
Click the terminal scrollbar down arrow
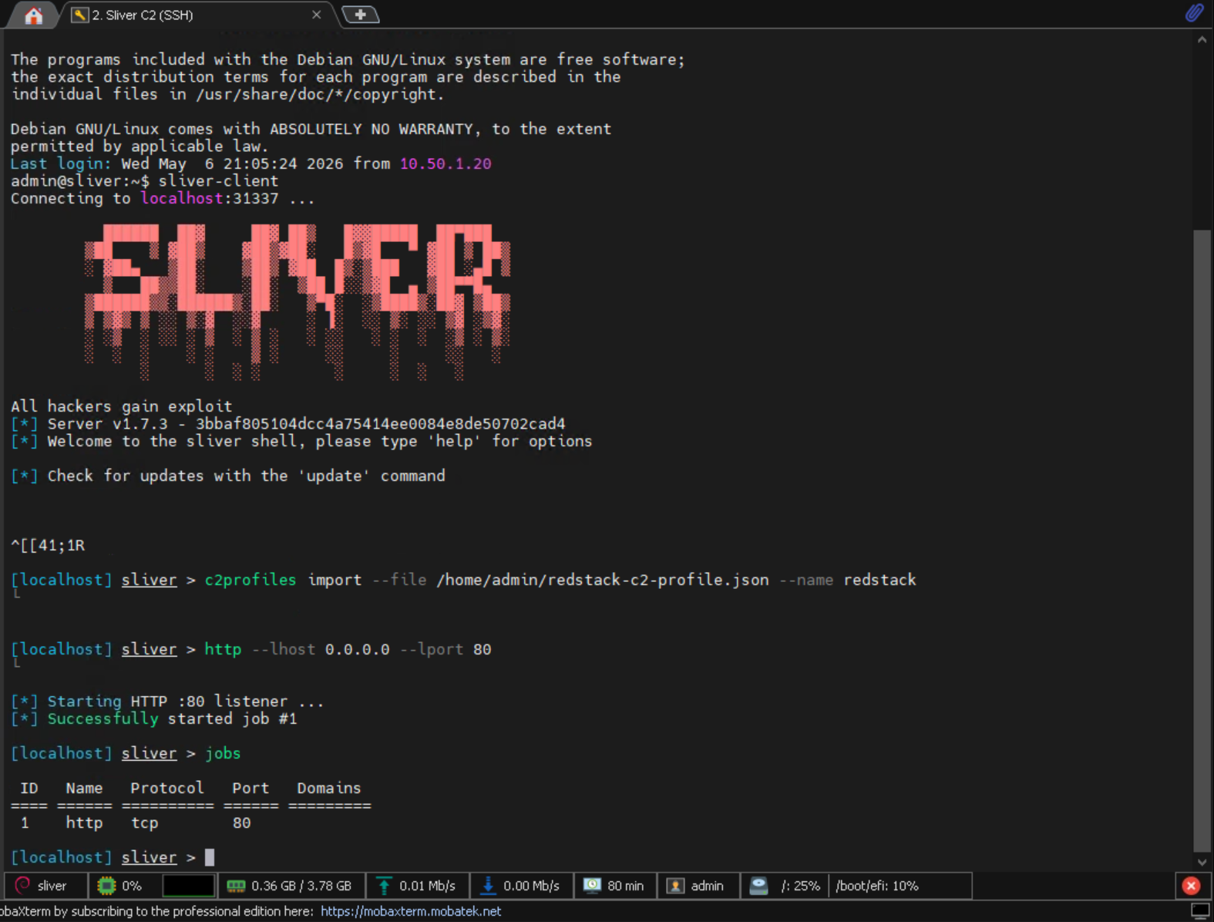click(x=1202, y=863)
